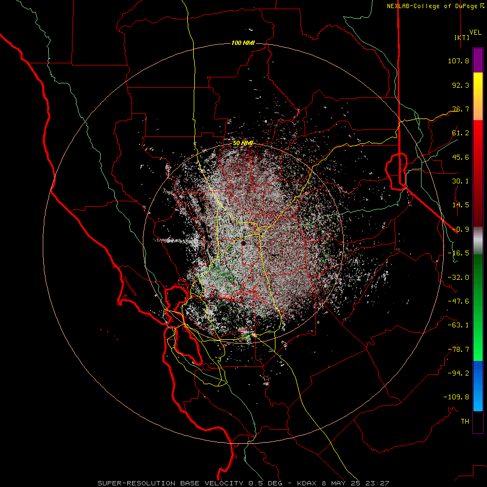Click the -47.6 velocity scale value
487x487 pixels.
(x=458, y=301)
